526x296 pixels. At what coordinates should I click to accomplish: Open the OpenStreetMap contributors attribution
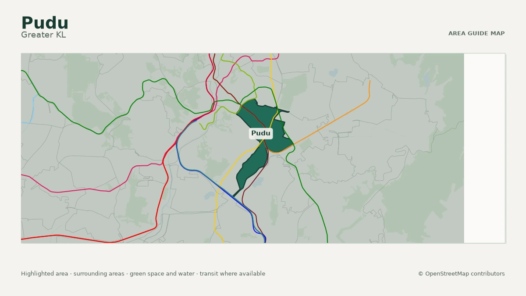(x=461, y=274)
